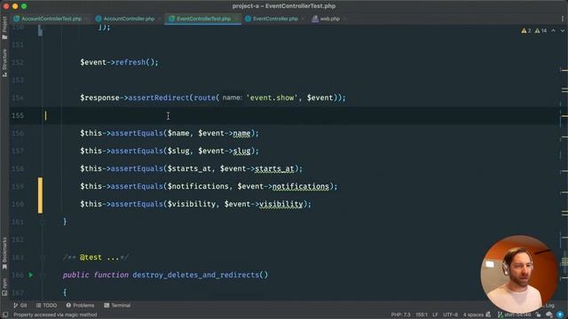The height and width of the screenshot is (319, 568).
Task: Click the blue update notification icon in status bar
Action: click(560, 315)
